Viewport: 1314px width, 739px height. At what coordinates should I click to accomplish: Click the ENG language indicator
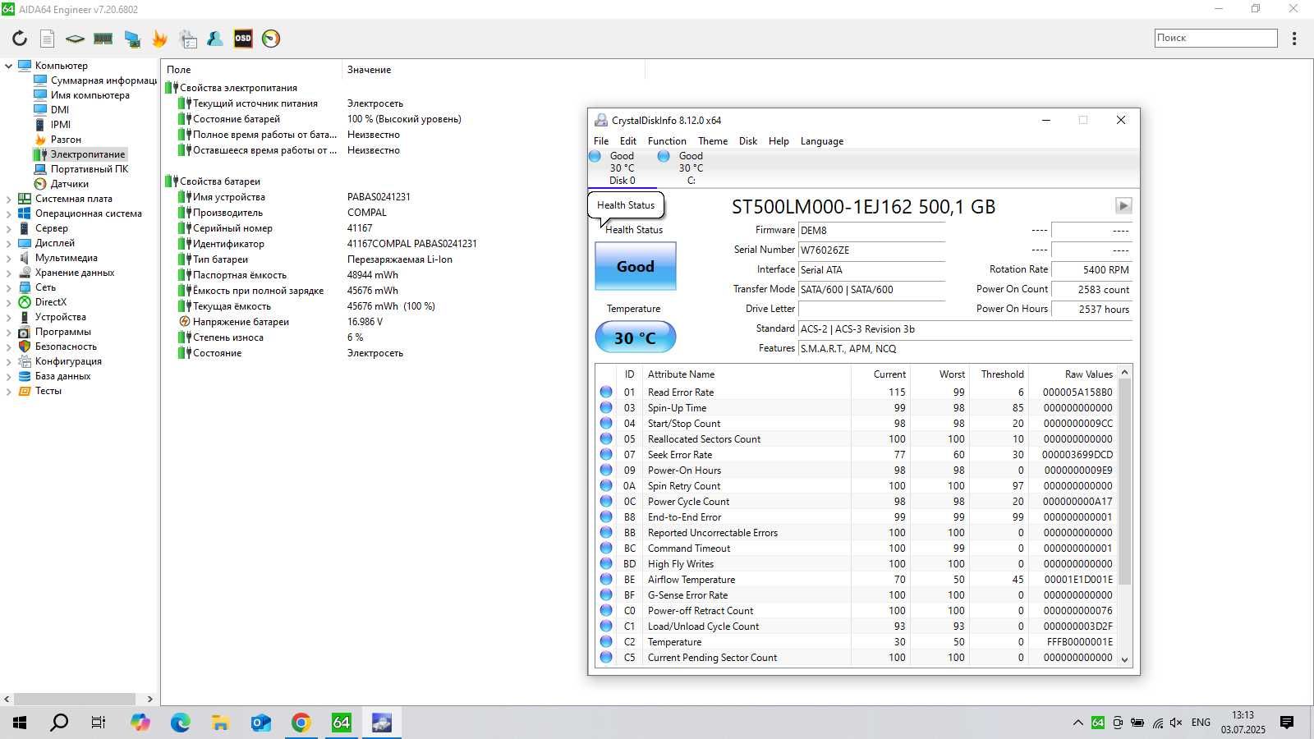(1201, 723)
